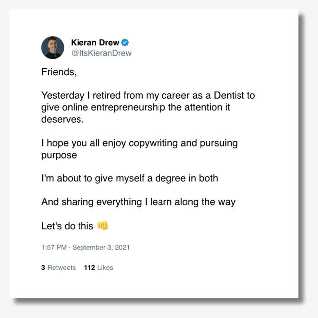
Task: Click the 1:57 PM timestamp
Action: pyautogui.click(x=53, y=247)
